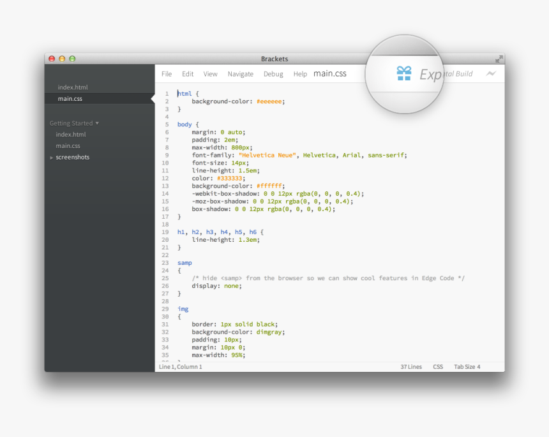Click the sans-serif value on line 9
The width and height of the screenshot is (549, 437).
386,156
